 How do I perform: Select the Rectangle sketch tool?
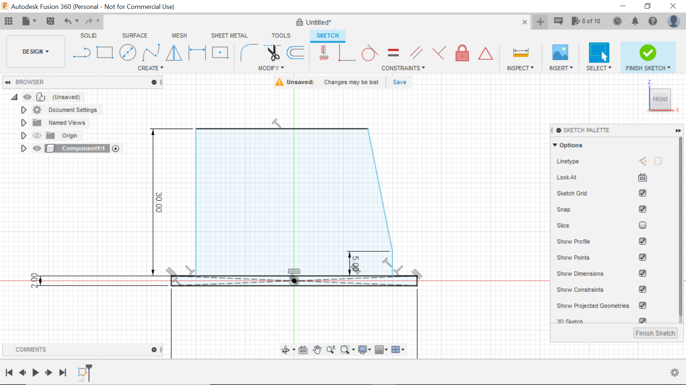point(105,53)
